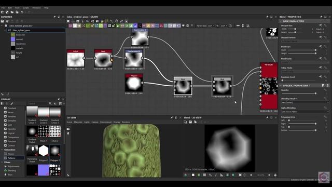The height and width of the screenshot is (187, 332).
Task: Select the Gradient Linear 1 library thumbnail
Action: (x=32, y=112)
